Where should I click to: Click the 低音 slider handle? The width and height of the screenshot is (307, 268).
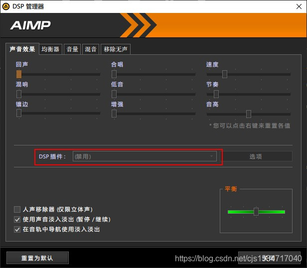click(x=114, y=94)
